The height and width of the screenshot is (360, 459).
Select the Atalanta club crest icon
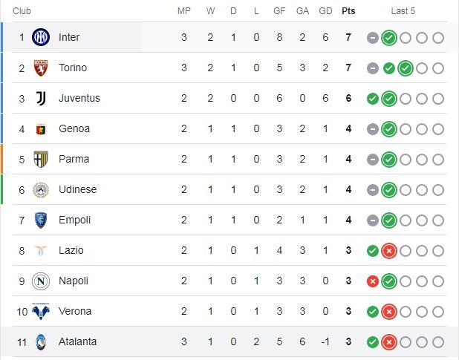(41, 342)
